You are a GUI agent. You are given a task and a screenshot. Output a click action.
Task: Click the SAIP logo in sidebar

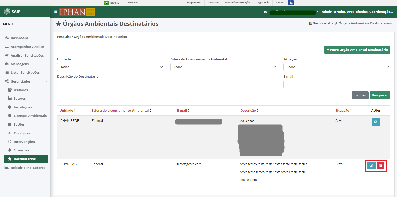[x=12, y=12]
